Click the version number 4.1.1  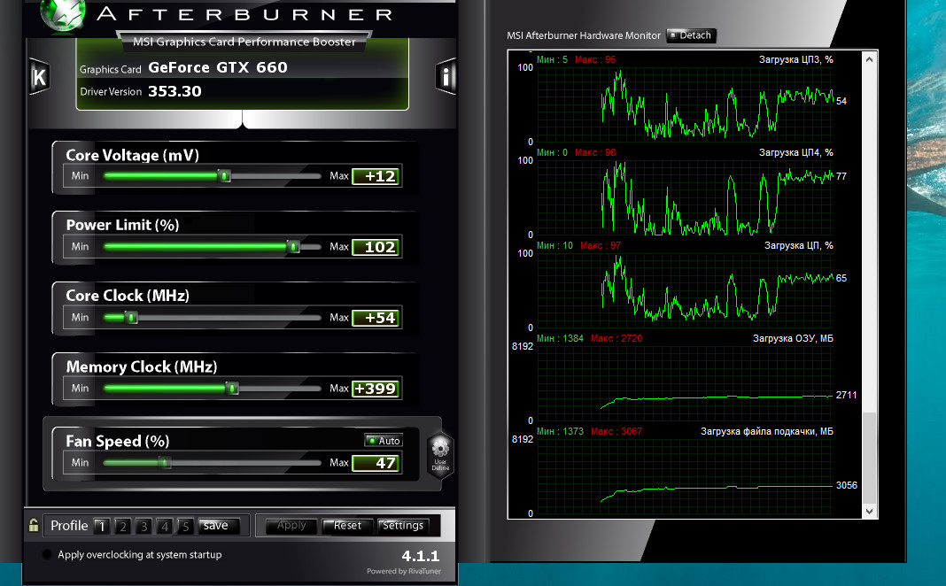point(421,556)
